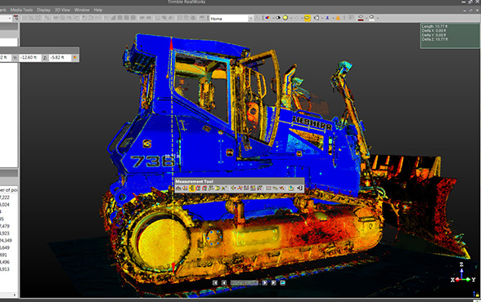This screenshot has width=481, height=302.
Task: Click the eye visibility icon in toolbar
Action: pos(278,18)
